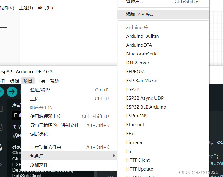
Task: Include the ESP RainMaker library
Action: 163,81
